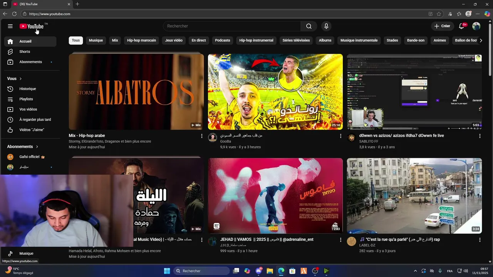Select the Albums chip
This screenshot has width=493, height=277.
click(x=325, y=40)
